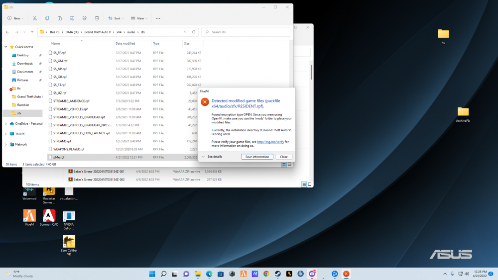Screen dimensions: 498x280
Task: Open Steam from the taskbar
Action: coord(278,274)
